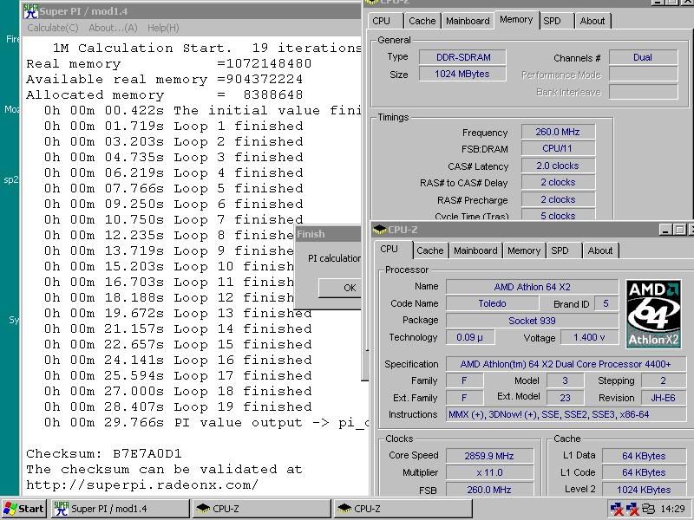Click the Level 2 1024 KBytes field
Viewport: 694px width, 520px height.
point(644,490)
